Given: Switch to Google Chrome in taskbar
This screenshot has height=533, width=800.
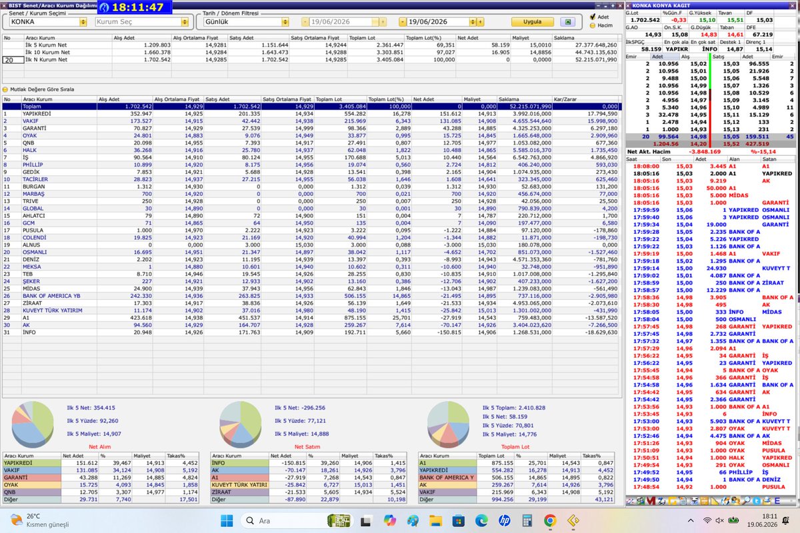Looking at the screenshot, I should pyautogui.click(x=549, y=520).
